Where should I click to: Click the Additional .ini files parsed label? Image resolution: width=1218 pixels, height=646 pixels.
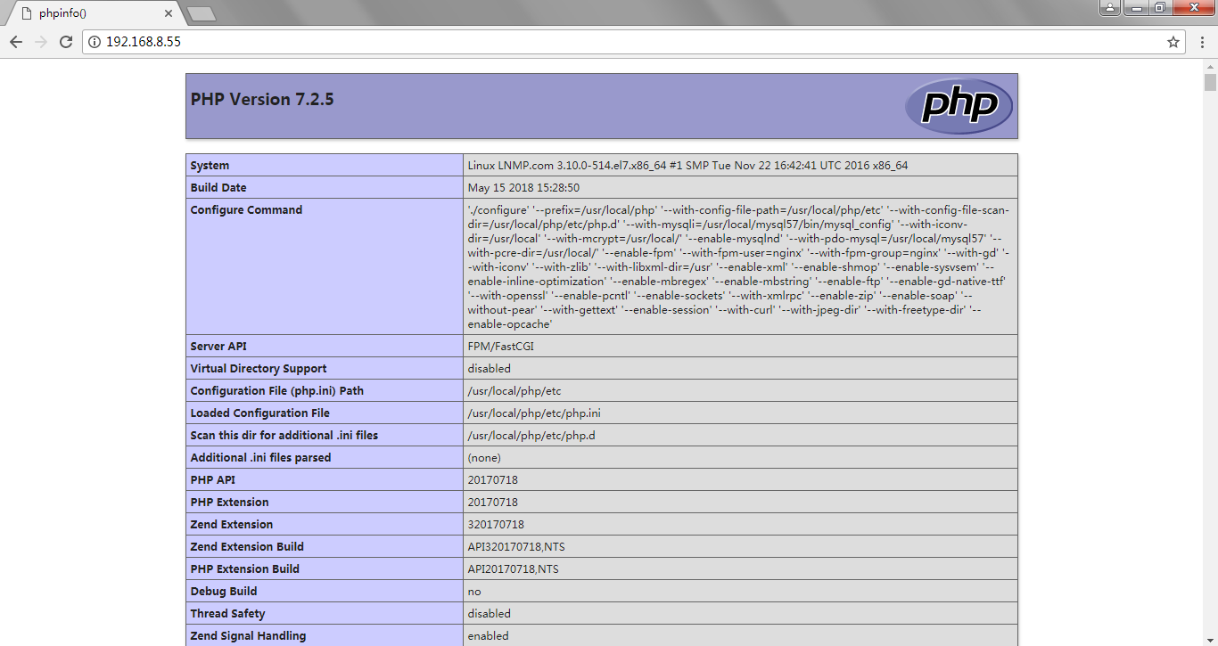click(x=260, y=458)
